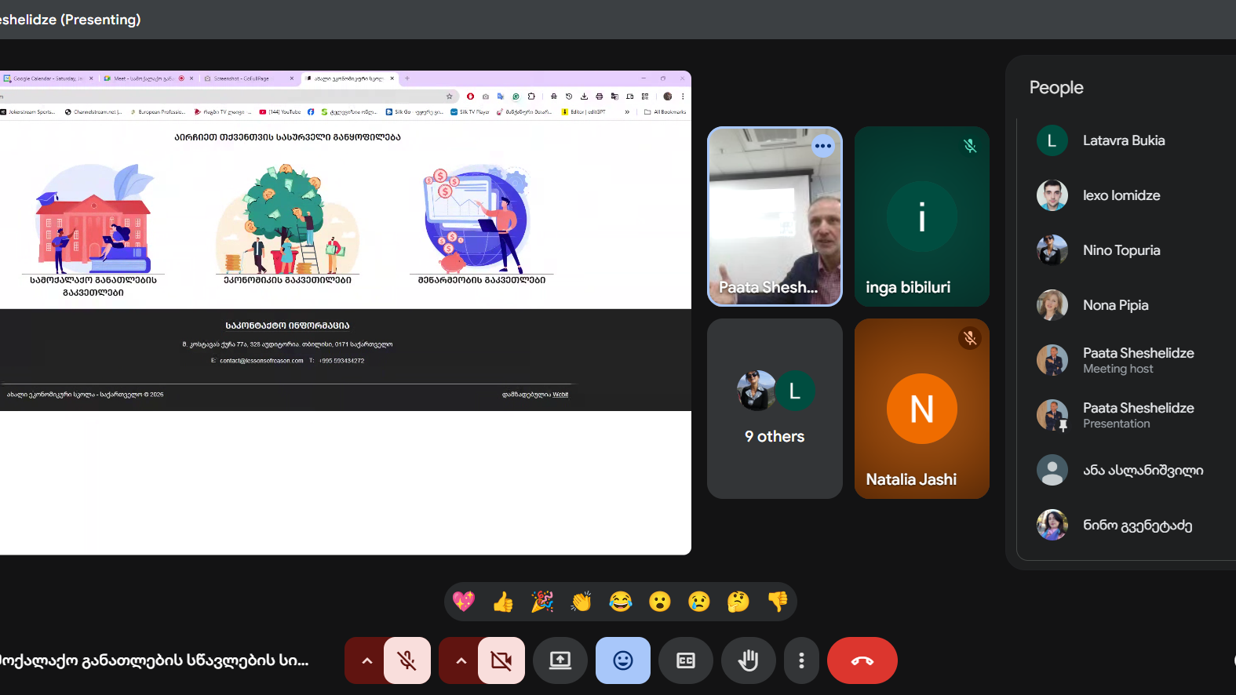Expand video settings arrow beside camera
Screen dimensions: 1236x695
pos(461,660)
